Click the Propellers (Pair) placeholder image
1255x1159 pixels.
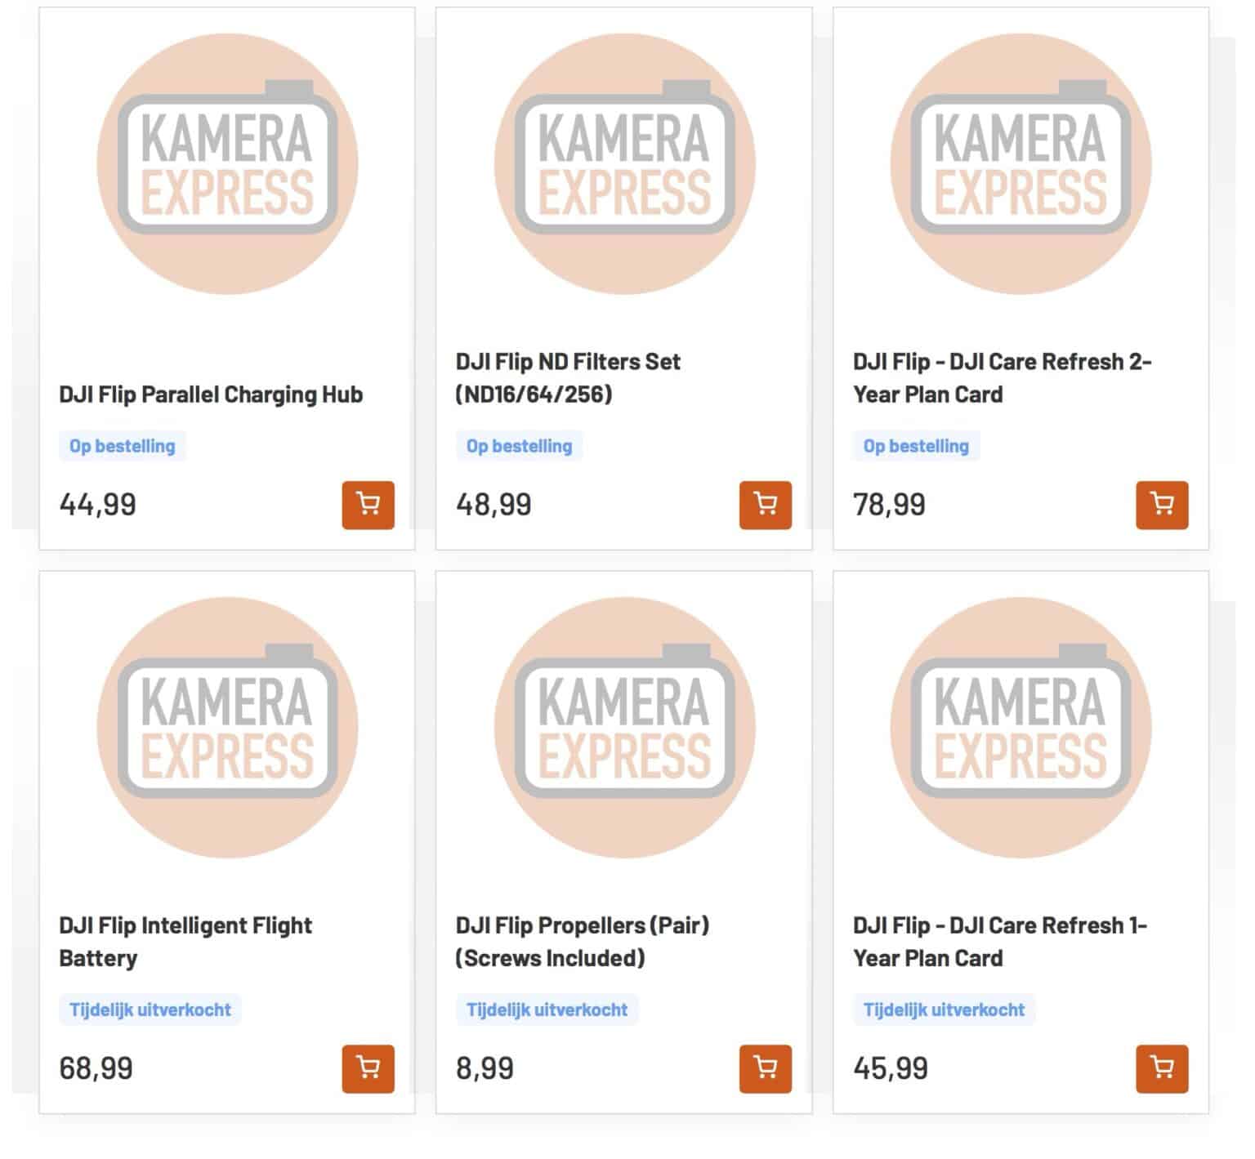(x=624, y=727)
